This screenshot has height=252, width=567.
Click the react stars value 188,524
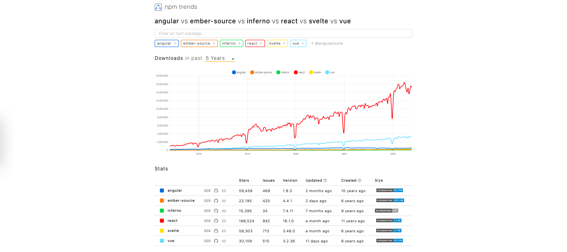(x=246, y=221)
